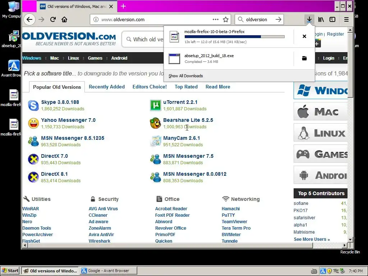
Task: Close the Old versions of Windows tab
Action: (111, 6)
